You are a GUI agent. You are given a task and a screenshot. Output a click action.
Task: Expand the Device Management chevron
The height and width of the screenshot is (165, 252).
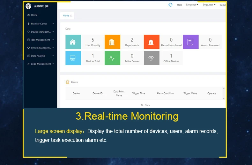tap(53, 32)
